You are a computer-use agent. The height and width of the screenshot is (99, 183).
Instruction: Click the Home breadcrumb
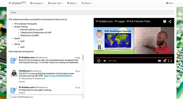click(14, 13)
